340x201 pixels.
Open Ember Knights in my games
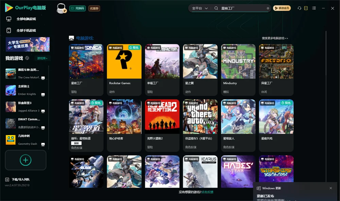tap(25, 90)
